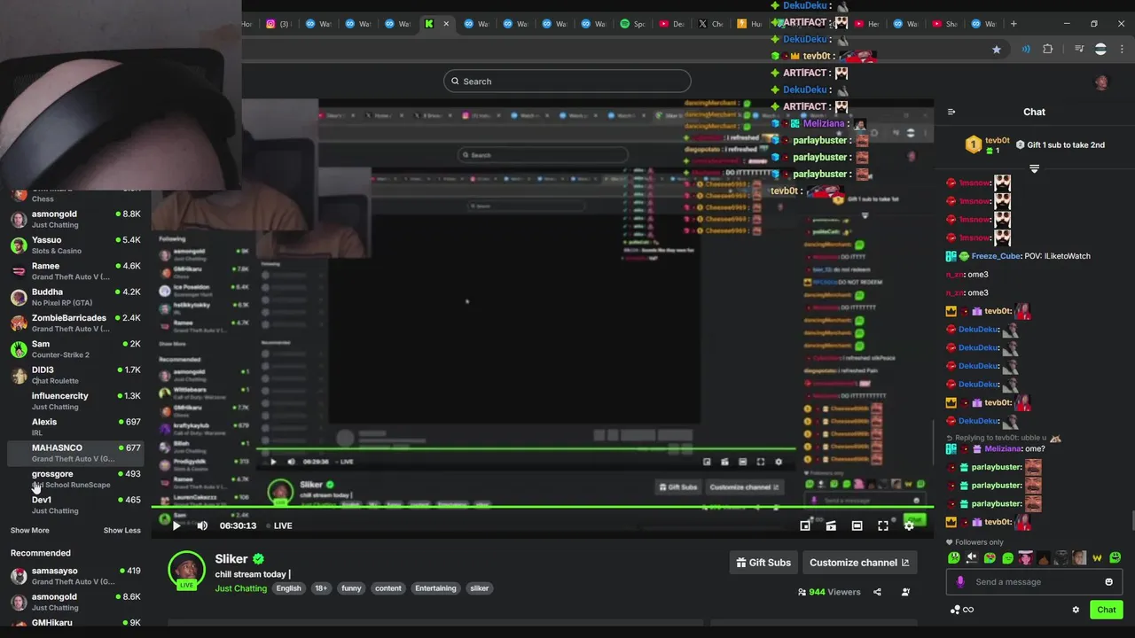Open Ramee channel in sidebar
1135x638 pixels.
(74, 271)
